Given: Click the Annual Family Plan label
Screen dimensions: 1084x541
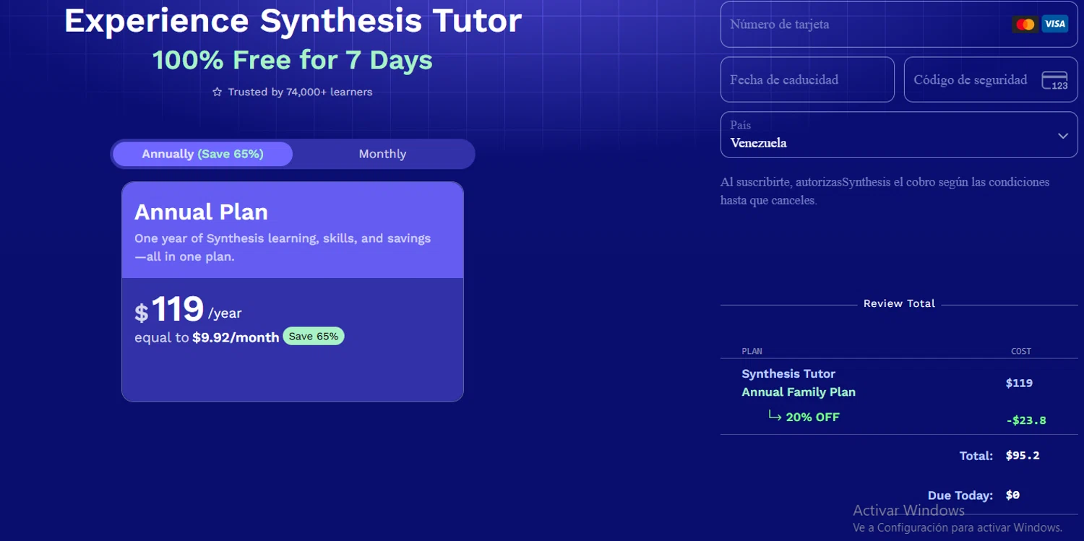Looking at the screenshot, I should (x=799, y=392).
